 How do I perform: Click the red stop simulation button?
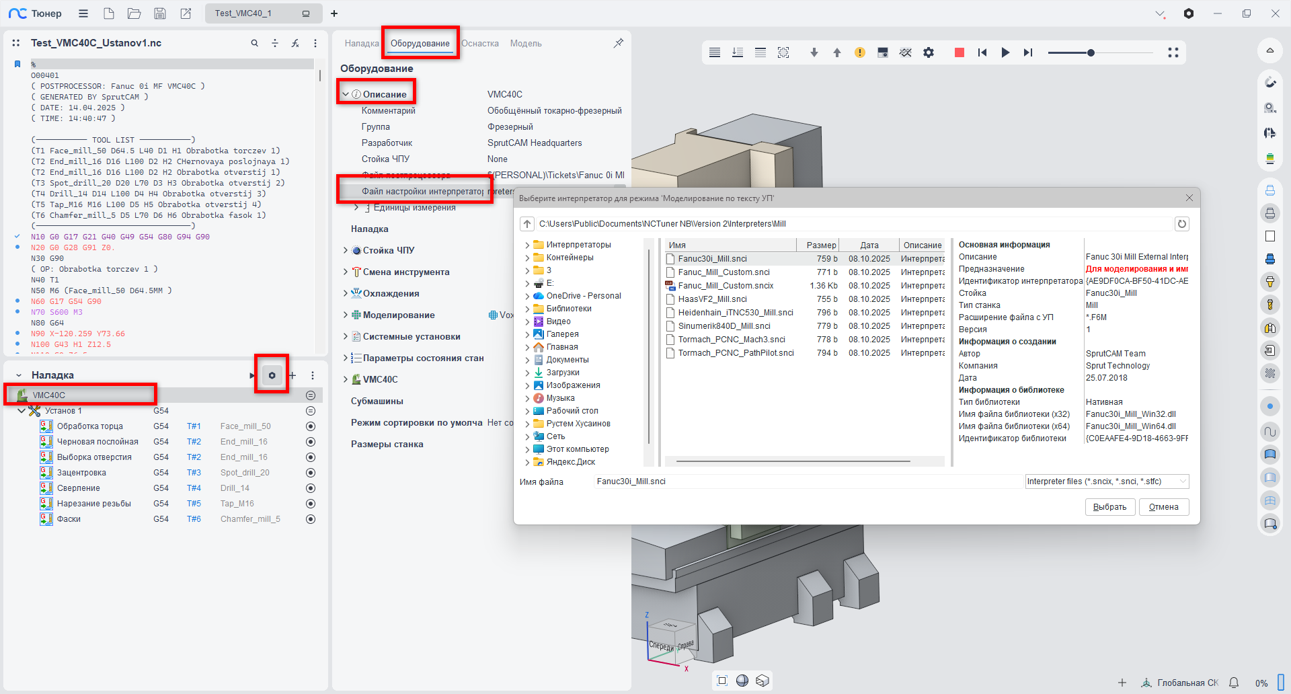click(x=959, y=52)
